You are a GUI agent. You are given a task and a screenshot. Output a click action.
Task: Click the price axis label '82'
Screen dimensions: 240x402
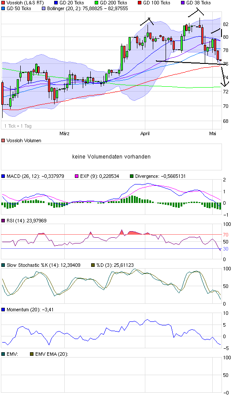click(x=225, y=24)
